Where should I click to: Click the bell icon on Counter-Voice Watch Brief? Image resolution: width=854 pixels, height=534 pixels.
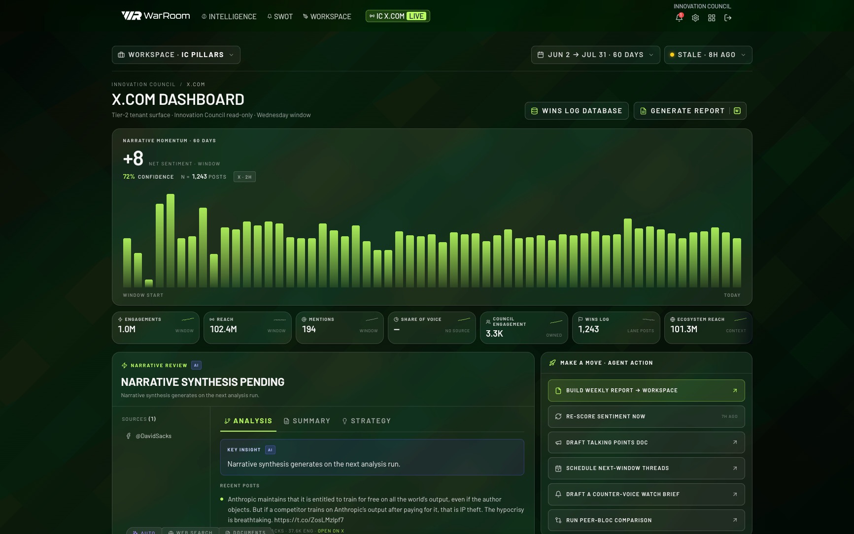tap(558, 494)
